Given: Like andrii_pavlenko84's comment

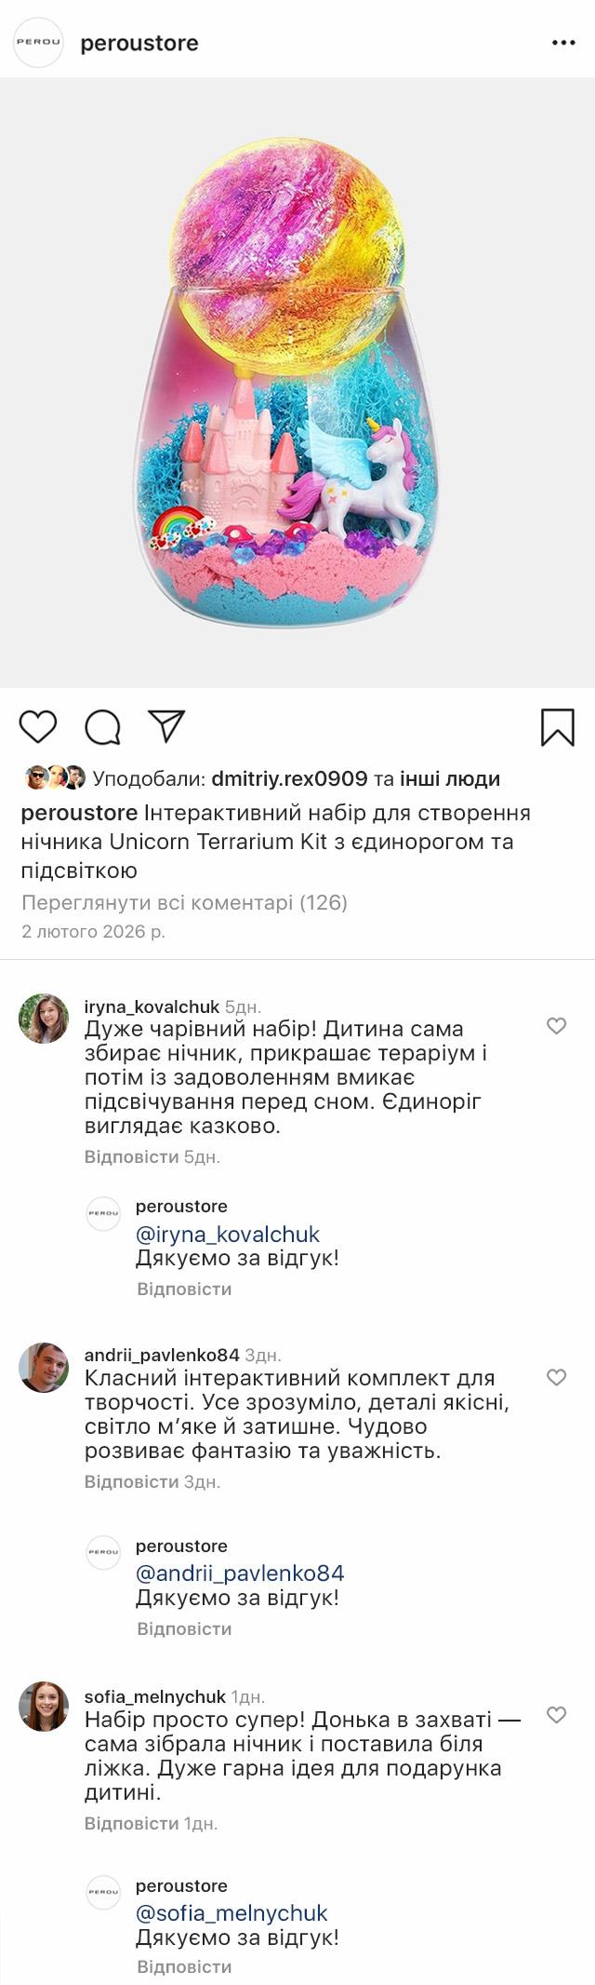Looking at the screenshot, I should [556, 1377].
